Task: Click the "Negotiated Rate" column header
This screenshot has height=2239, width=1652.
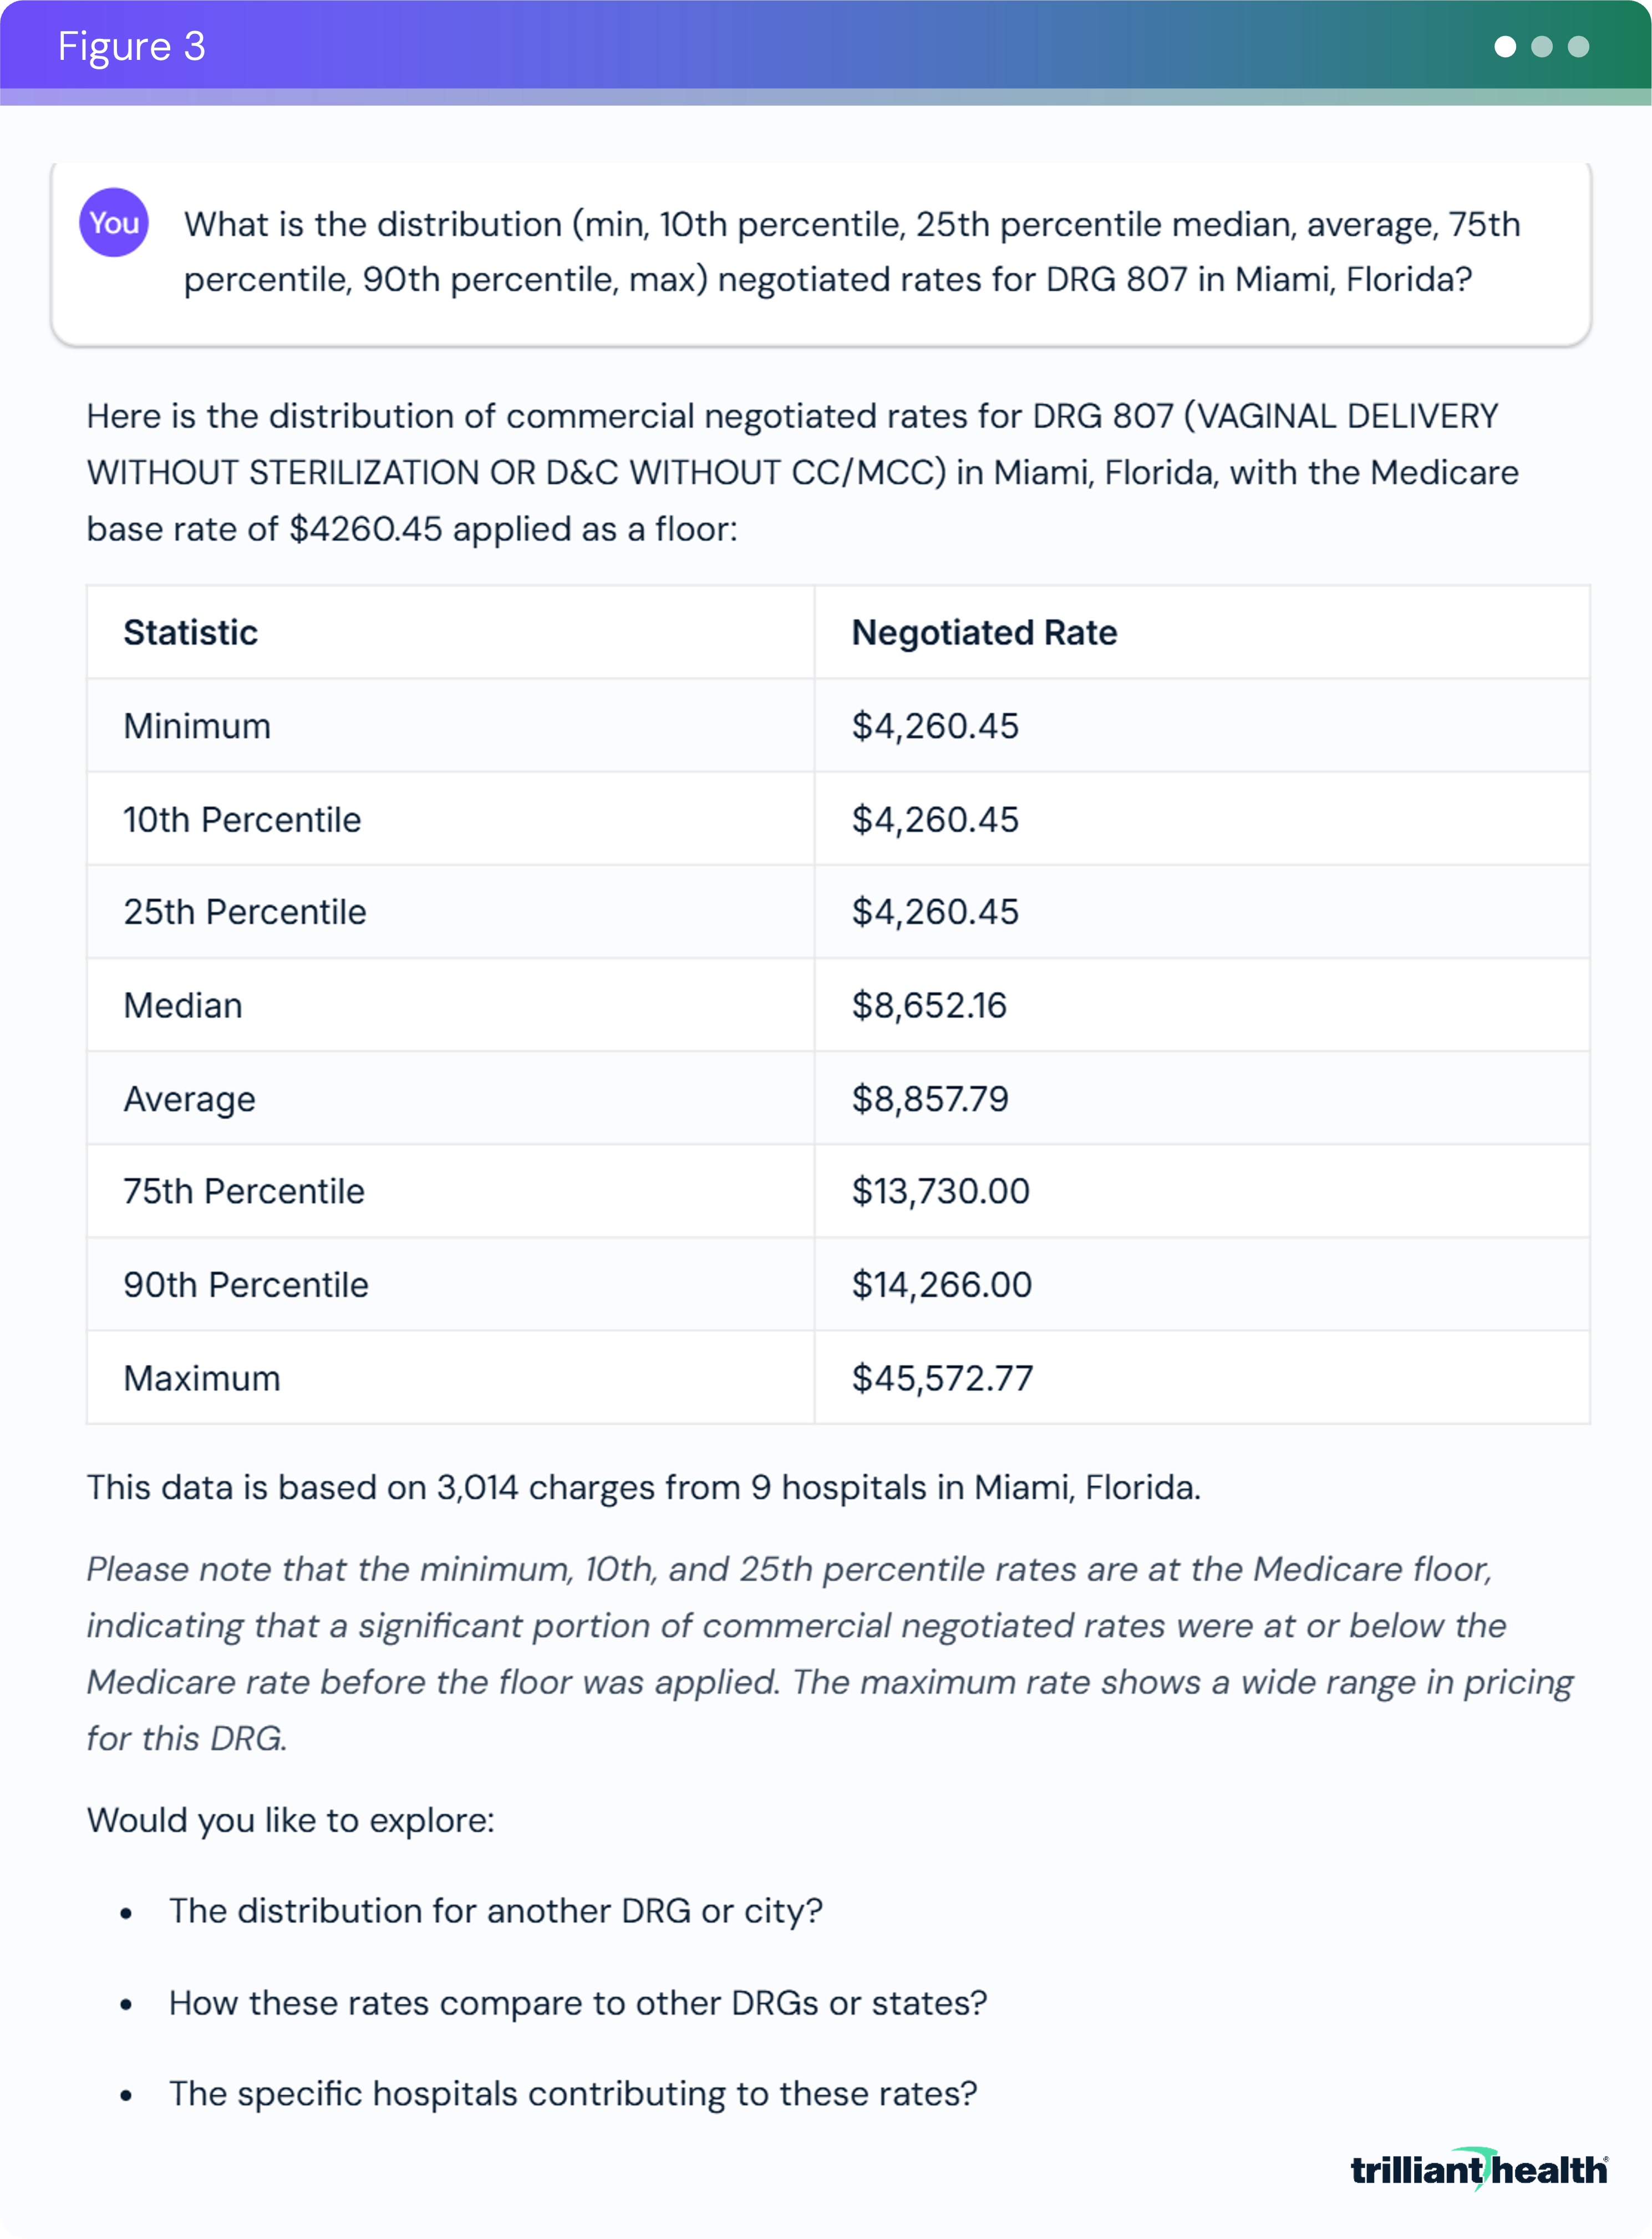Action: [984, 632]
